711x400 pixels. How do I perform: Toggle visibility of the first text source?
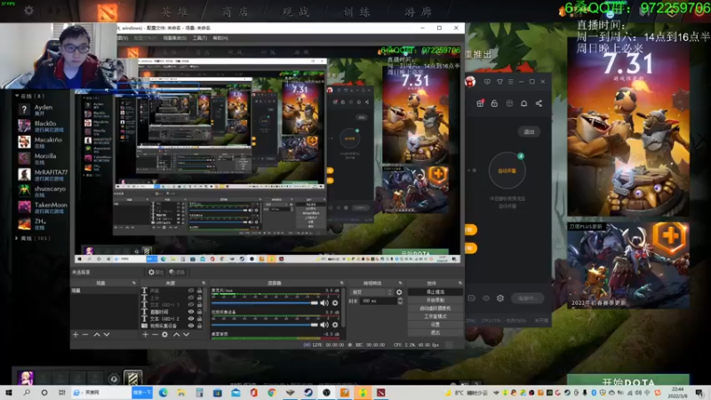tap(191, 291)
